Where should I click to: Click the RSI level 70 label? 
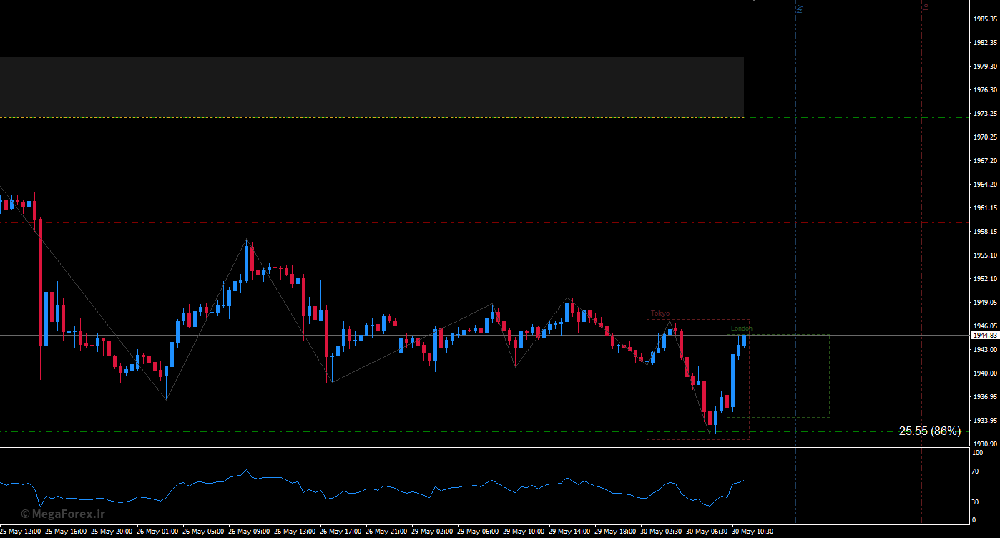tap(975, 471)
